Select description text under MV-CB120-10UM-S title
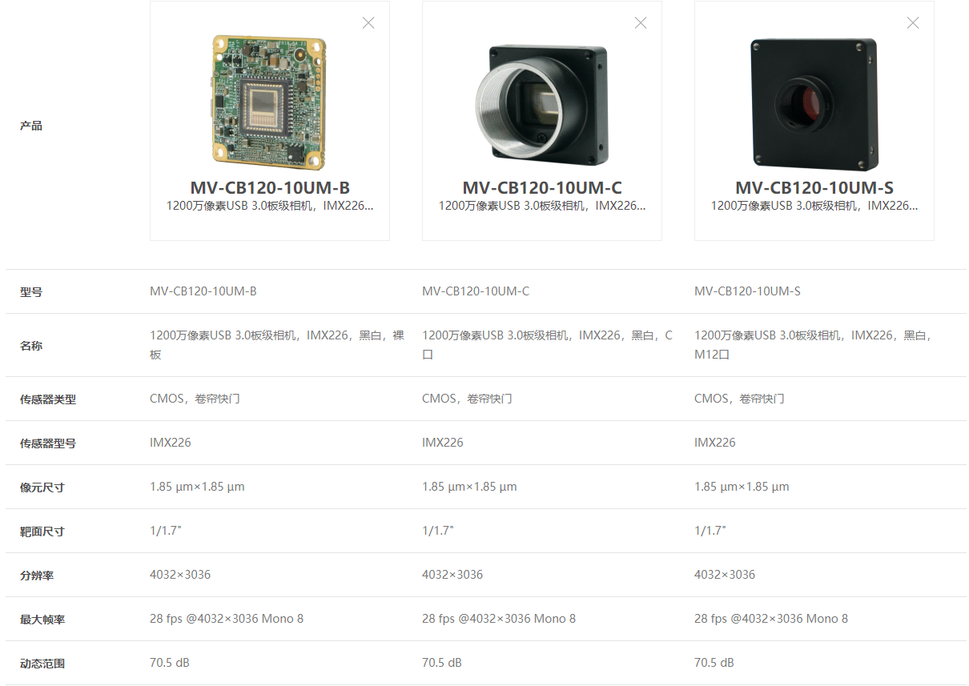The width and height of the screenshot is (969, 686). 814,206
